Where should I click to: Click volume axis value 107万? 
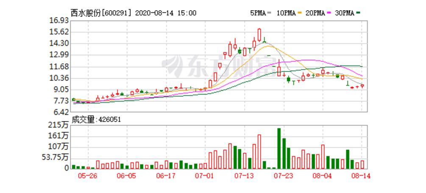(59, 147)
